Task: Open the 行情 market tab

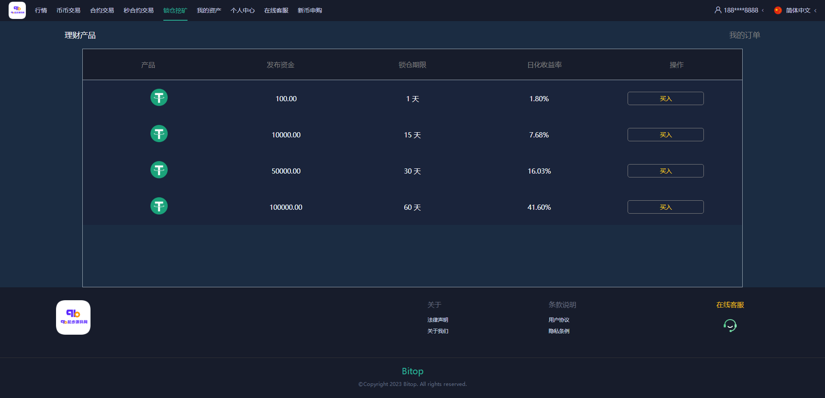Action: click(41, 10)
